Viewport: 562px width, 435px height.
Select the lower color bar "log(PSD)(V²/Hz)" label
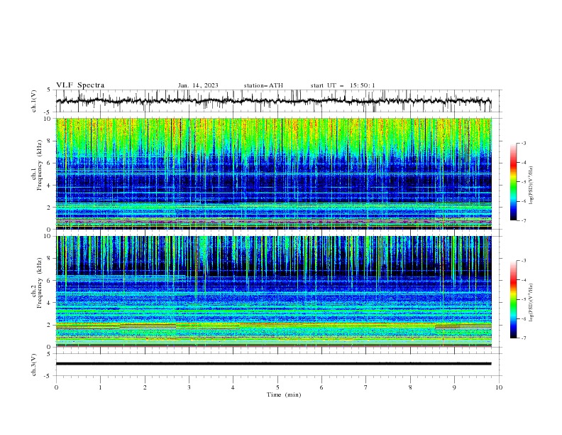531,303
